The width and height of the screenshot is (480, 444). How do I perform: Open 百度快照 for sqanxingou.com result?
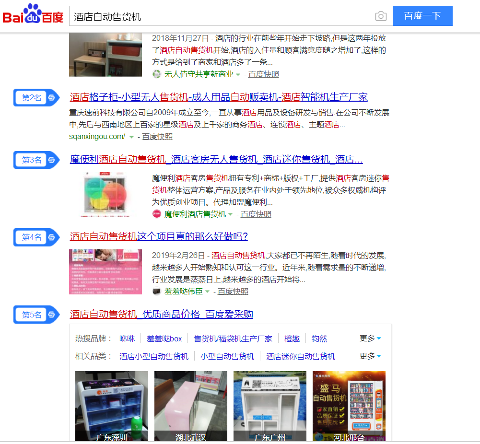157,137
